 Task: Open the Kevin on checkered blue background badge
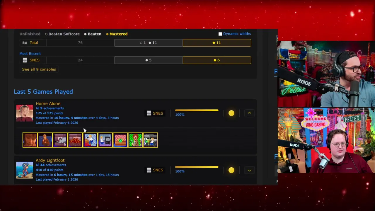(90, 140)
